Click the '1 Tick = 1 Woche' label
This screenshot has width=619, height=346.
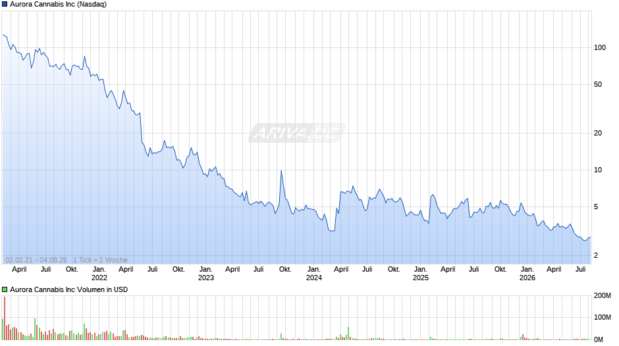[100, 260]
